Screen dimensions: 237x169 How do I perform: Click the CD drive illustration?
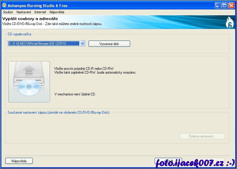[x=29, y=82]
